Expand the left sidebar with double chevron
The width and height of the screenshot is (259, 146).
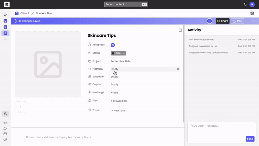click(x=5, y=15)
